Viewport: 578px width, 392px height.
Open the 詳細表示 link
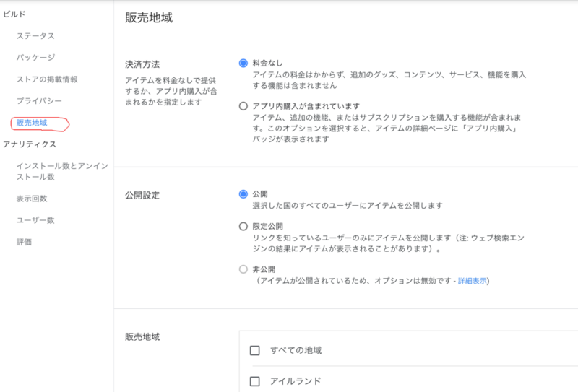pyautogui.click(x=473, y=281)
